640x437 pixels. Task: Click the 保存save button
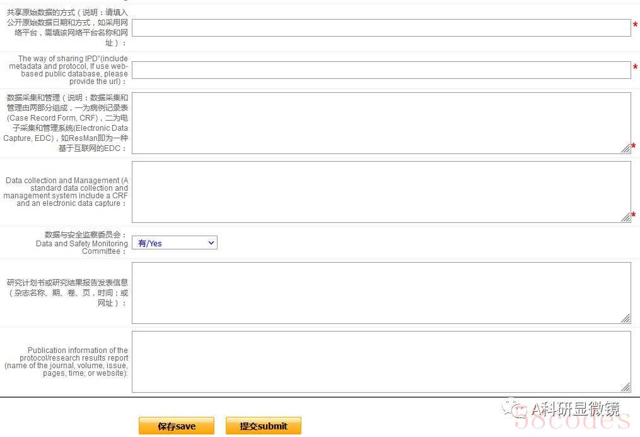click(x=177, y=426)
